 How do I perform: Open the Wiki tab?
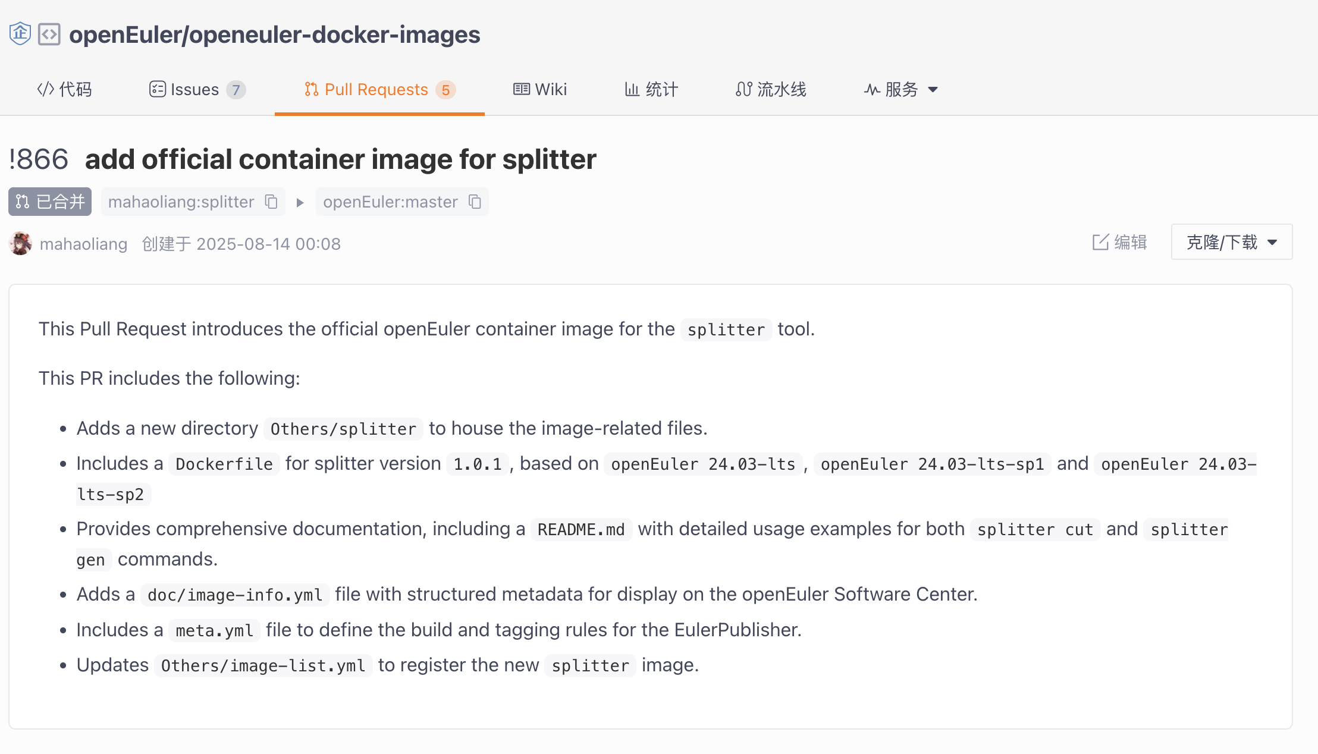pos(540,90)
